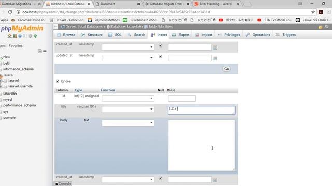The width and height of the screenshot is (332, 186).
Task: Click the yellow lock icon in breadcrumb bar
Action: click(x=321, y=27)
